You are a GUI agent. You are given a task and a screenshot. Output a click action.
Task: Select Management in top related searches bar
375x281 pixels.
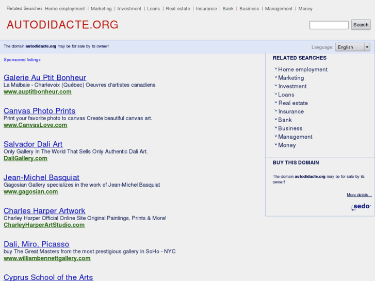(279, 9)
